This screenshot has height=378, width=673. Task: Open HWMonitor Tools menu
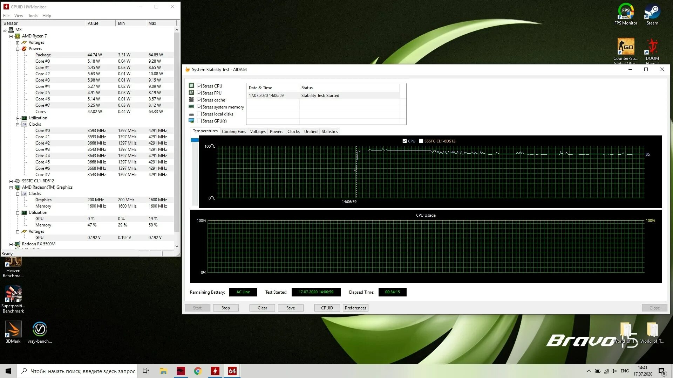click(x=33, y=16)
